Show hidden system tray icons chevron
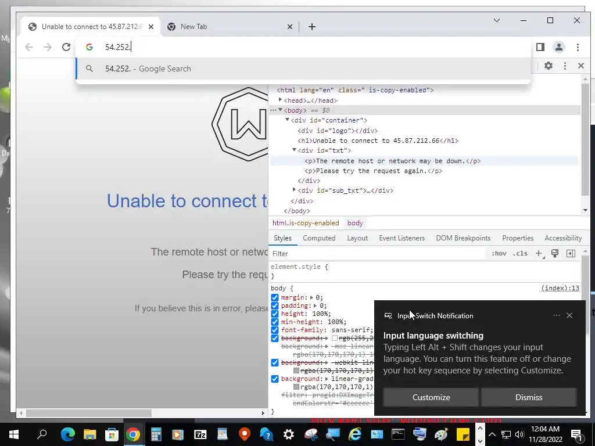 click(x=492, y=434)
